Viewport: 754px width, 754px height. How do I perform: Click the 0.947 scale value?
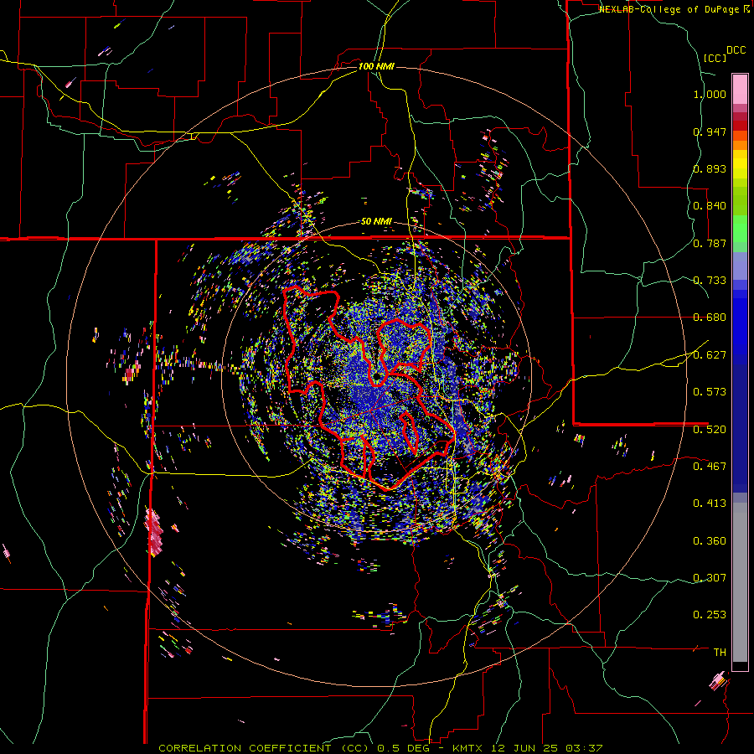coord(710,132)
